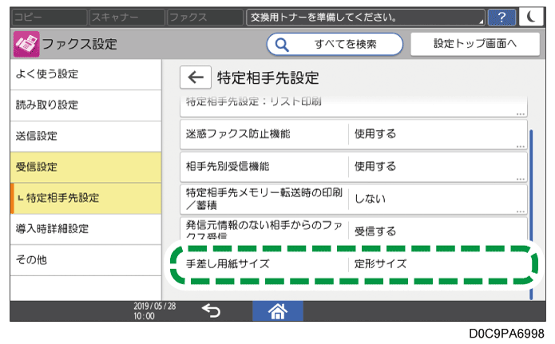Image resolution: width=555 pixels, height=344 pixels.
Task: Select 受信設定 in sidebar
Action: tap(85, 168)
